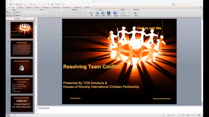Click the 'Maximizing Performance' footer text
Viewport: 209px width, 117px height.
[x=162, y=98]
